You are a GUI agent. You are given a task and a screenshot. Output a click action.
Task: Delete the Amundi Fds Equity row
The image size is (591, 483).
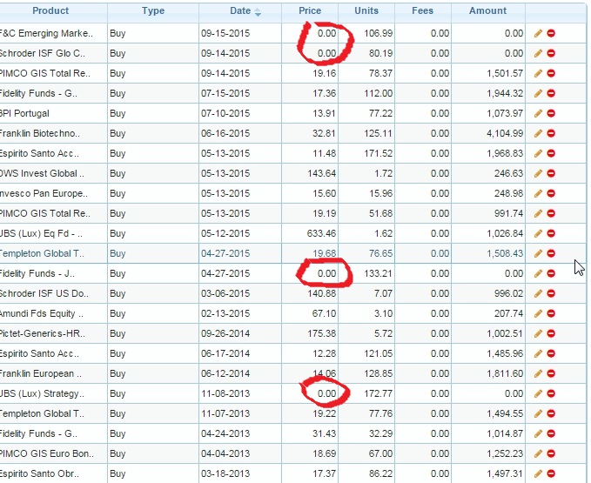552,313
